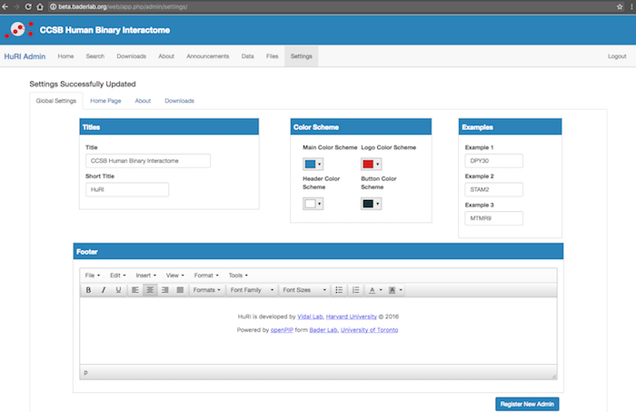Log out using the Logout link
Viewport: 636px width, 412px height.
(x=616, y=56)
